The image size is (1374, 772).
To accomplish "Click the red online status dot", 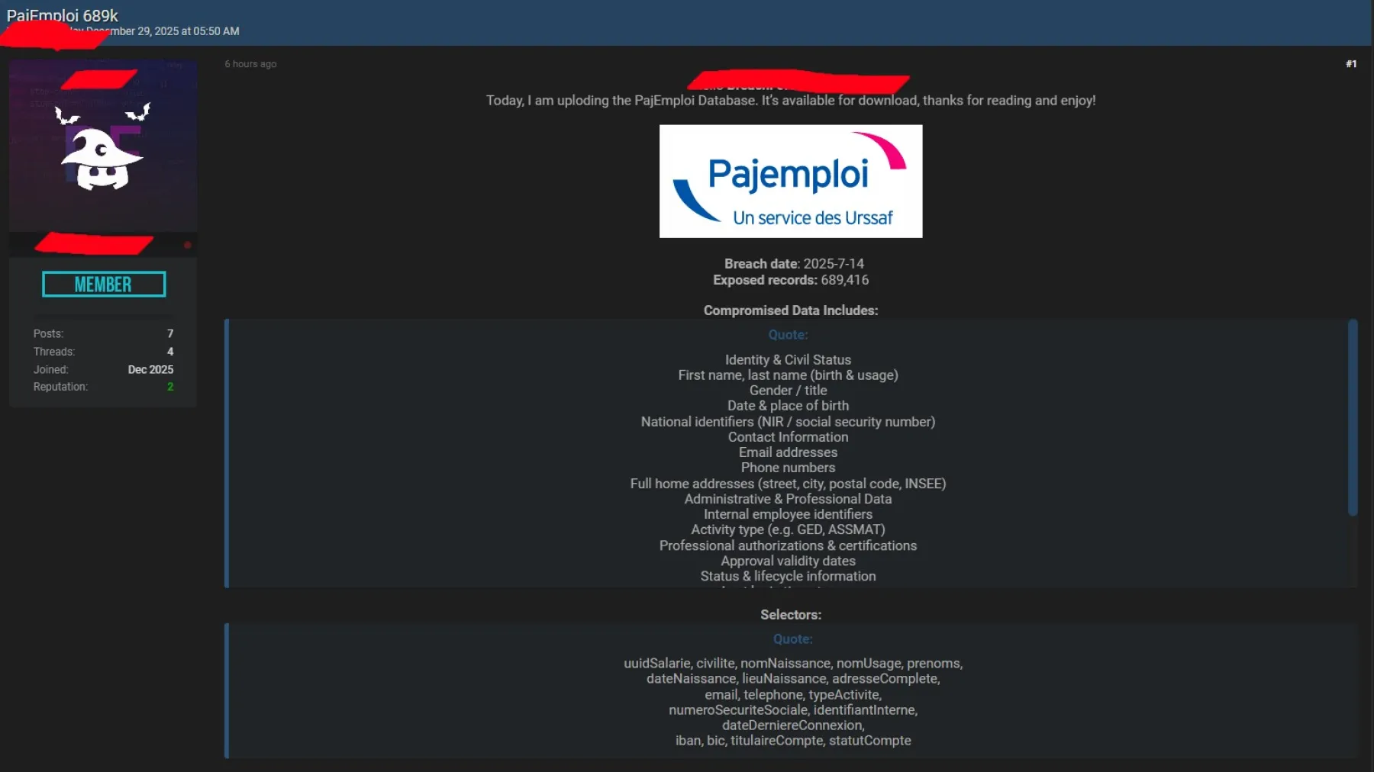I will (x=187, y=245).
